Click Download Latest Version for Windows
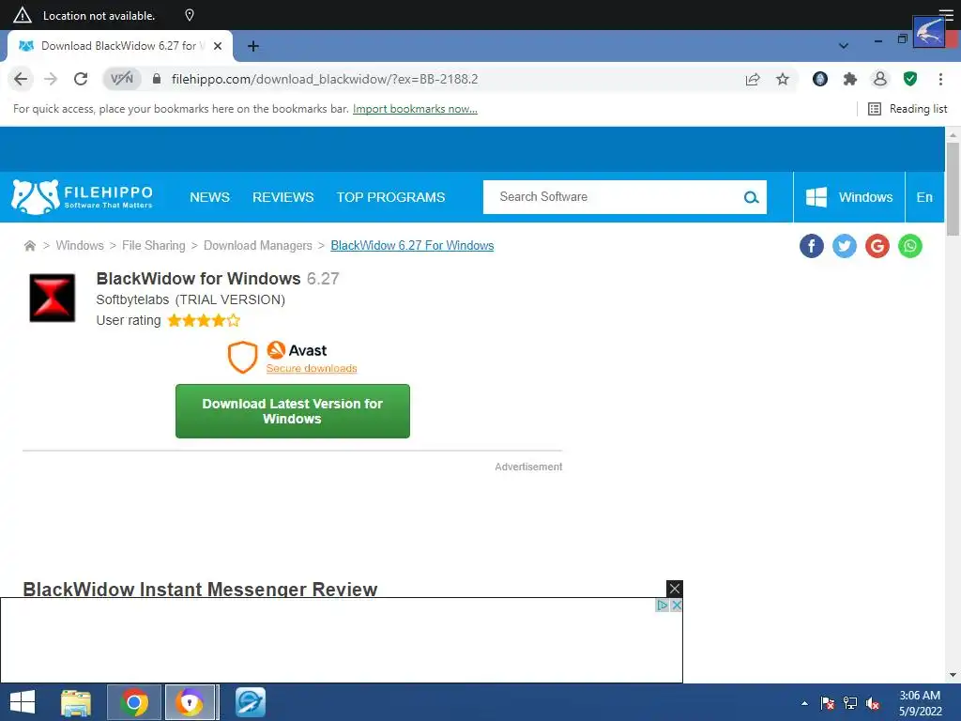 [293, 411]
